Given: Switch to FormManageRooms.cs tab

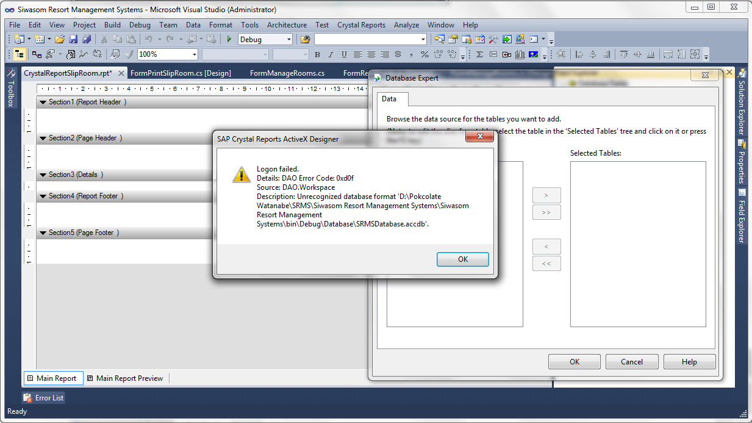Looking at the screenshot, I should [287, 73].
